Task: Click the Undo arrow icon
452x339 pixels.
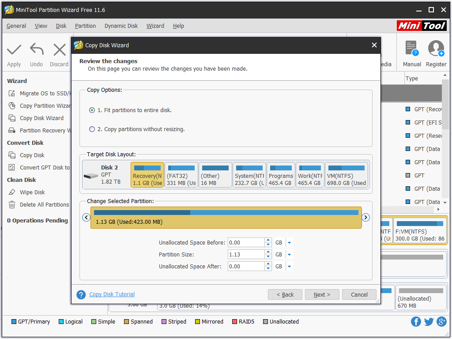Action: tap(37, 49)
